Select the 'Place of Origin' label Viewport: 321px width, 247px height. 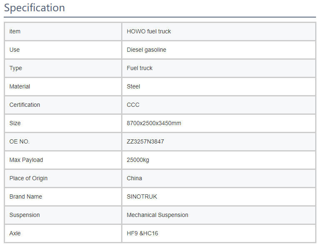[28, 178]
